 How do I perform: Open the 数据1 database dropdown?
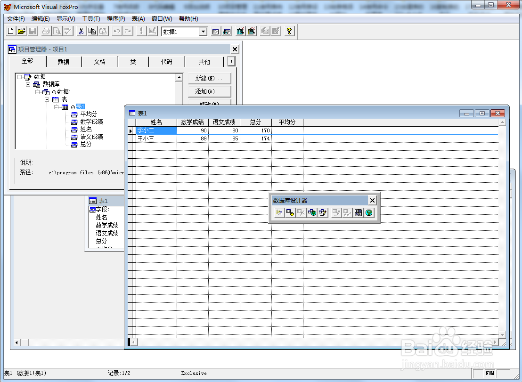point(203,32)
